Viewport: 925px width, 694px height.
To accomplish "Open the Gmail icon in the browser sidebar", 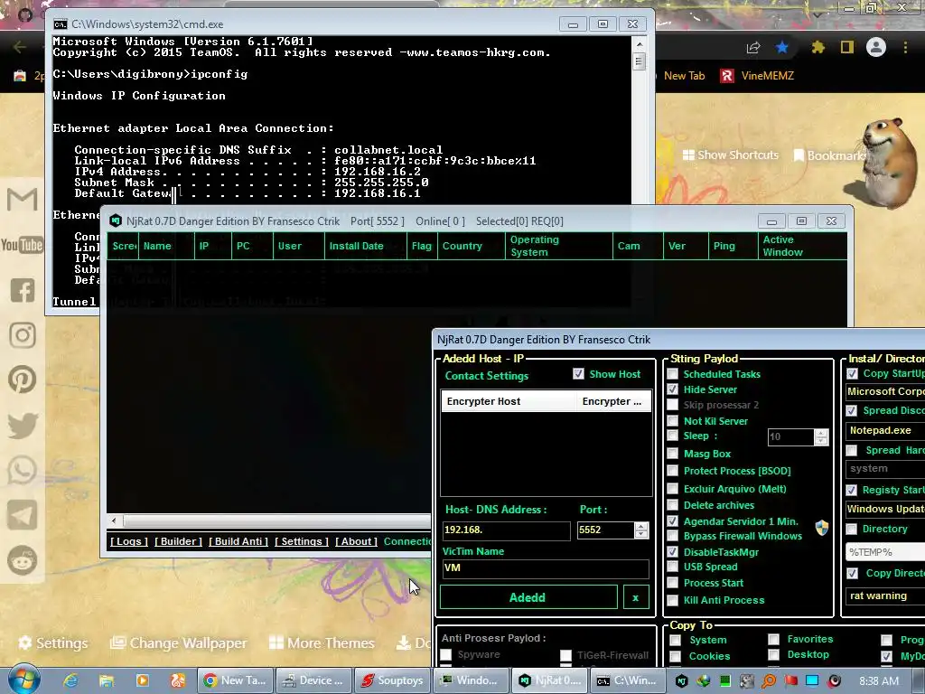I will pos(23,200).
